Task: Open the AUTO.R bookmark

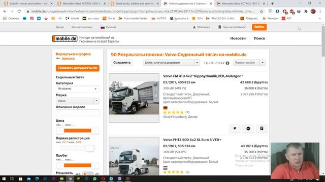Action: [x=159, y=18]
